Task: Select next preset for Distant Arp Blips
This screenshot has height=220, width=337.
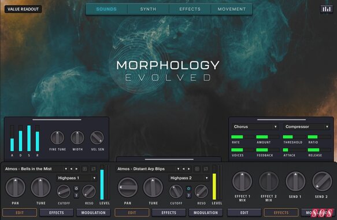Action: 189,169
